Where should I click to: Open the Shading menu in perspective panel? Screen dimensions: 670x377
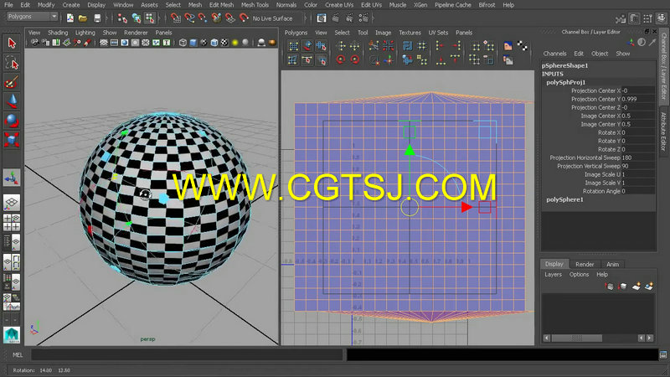[x=58, y=33]
